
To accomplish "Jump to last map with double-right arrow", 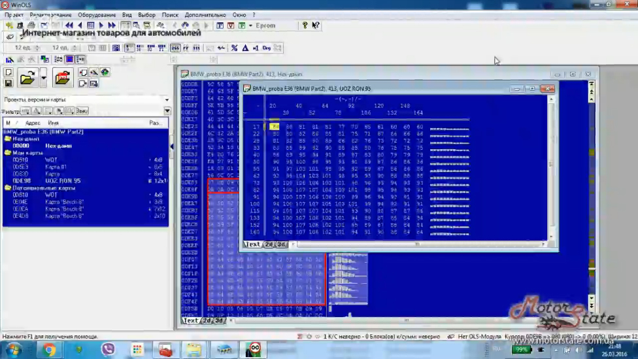I will coord(112,26).
